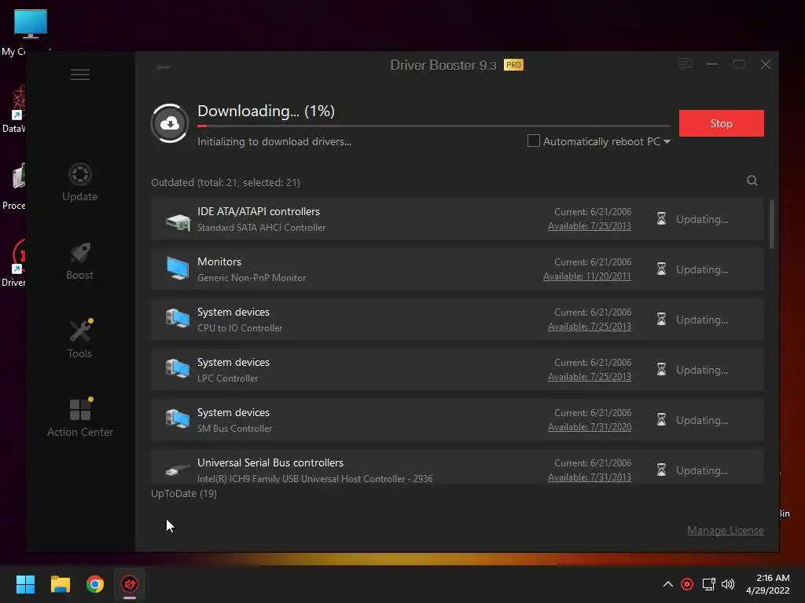Click hourglass icon in CPU to IO Controller row
Image resolution: width=805 pixels, height=603 pixels.
[661, 320]
